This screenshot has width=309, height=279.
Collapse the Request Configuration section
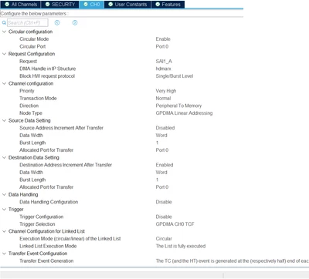click(4, 54)
